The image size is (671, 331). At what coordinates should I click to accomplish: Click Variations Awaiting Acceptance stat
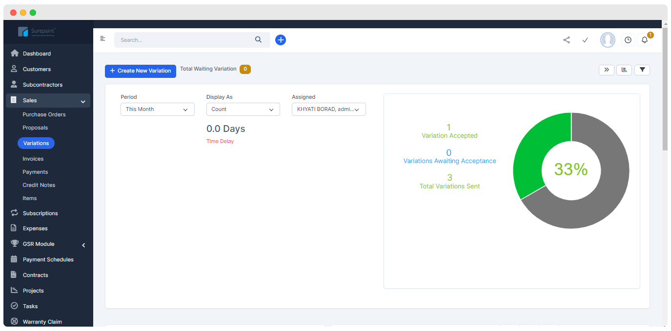(x=449, y=157)
